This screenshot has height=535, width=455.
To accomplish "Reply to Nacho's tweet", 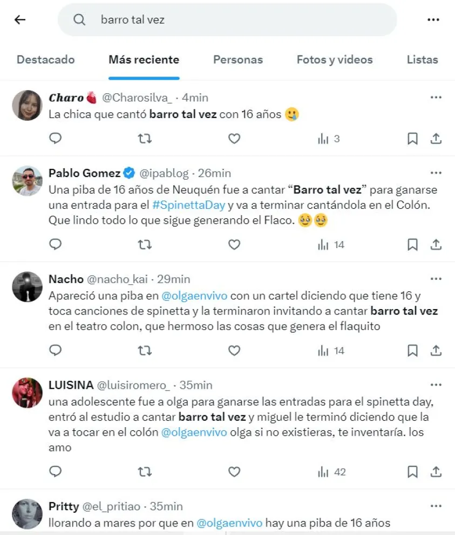I will pyautogui.click(x=56, y=351).
